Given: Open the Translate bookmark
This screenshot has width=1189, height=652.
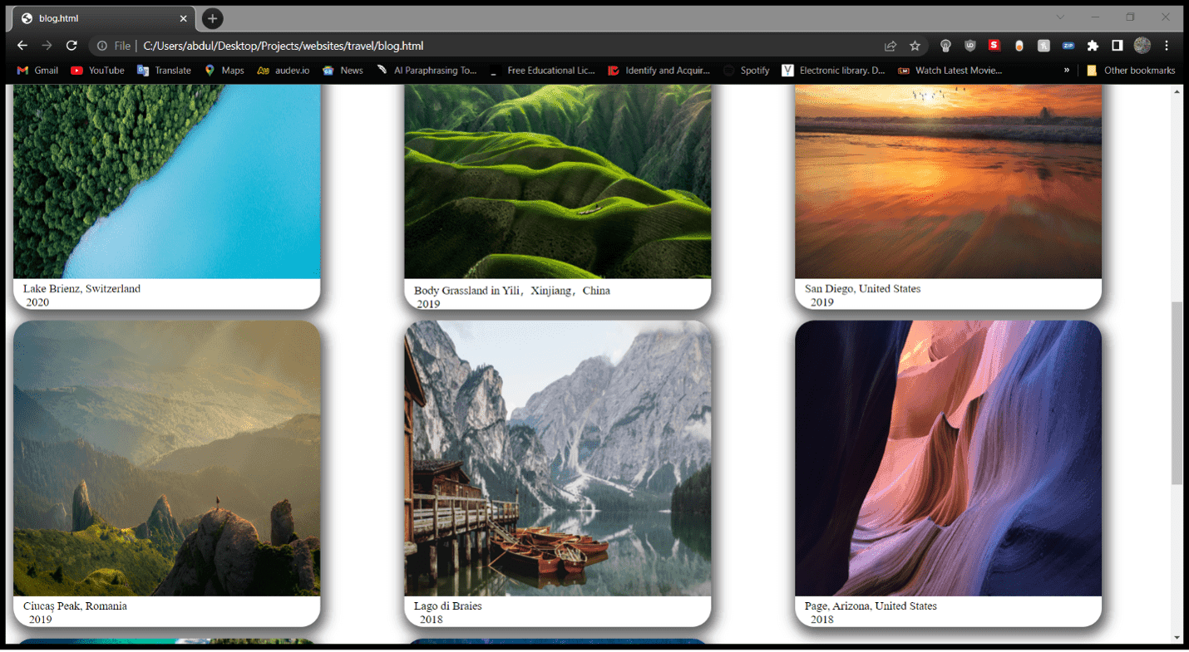Looking at the screenshot, I should point(164,71).
